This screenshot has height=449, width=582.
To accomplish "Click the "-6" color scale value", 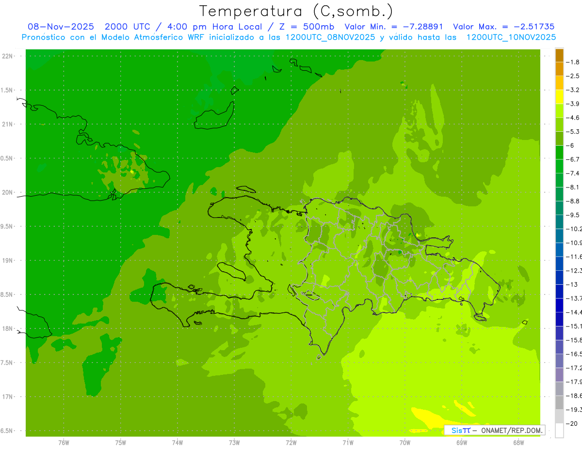I will coord(571,145).
